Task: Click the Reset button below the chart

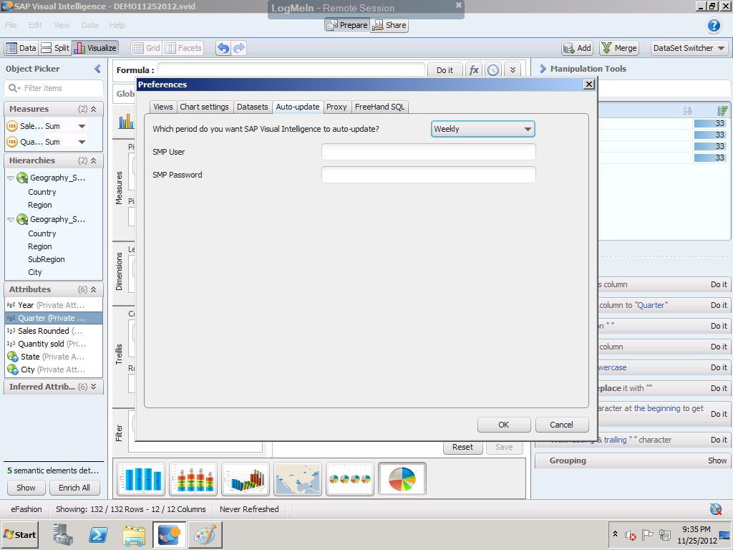Action: 463,447
